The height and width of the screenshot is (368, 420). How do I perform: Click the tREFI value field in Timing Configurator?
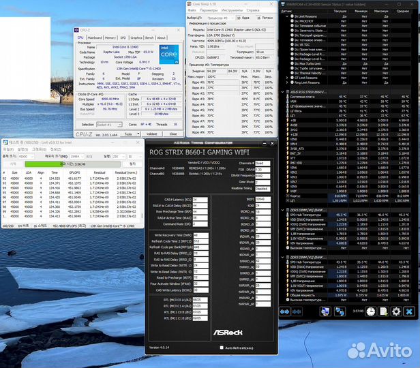pyautogui.click(x=262, y=200)
